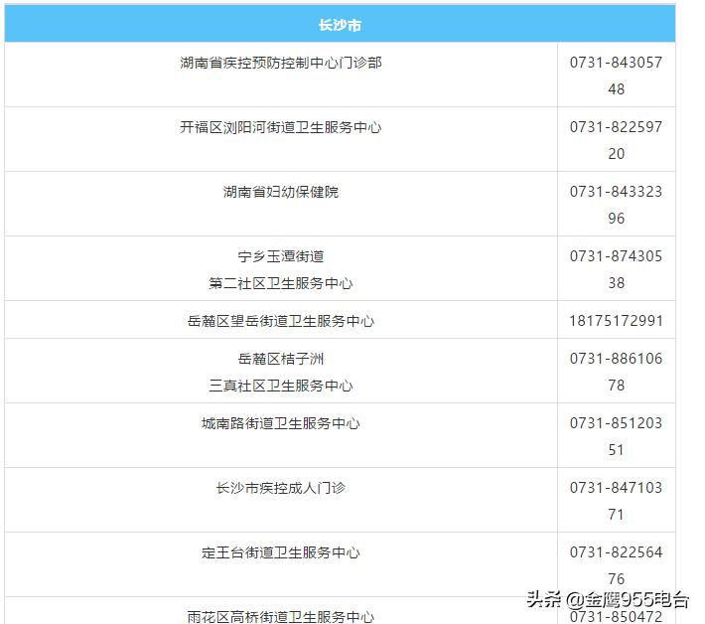This screenshot has width=705, height=624.
Task: Click phone number 0731-84710371
Action: (616, 501)
